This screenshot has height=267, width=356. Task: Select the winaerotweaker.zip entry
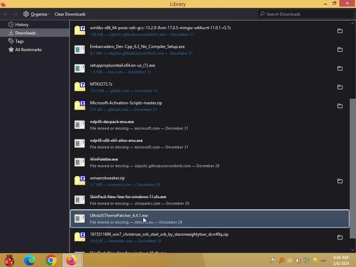(x=210, y=181)
